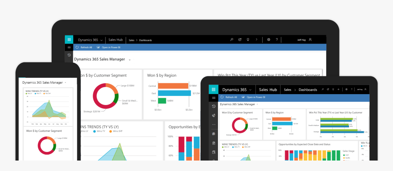393x171 pixels.
Task: Open the app launcher waffle on large tablet
Action: 69,40
